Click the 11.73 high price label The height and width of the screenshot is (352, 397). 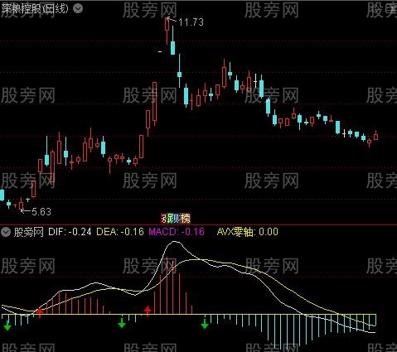tap(191, 22)
